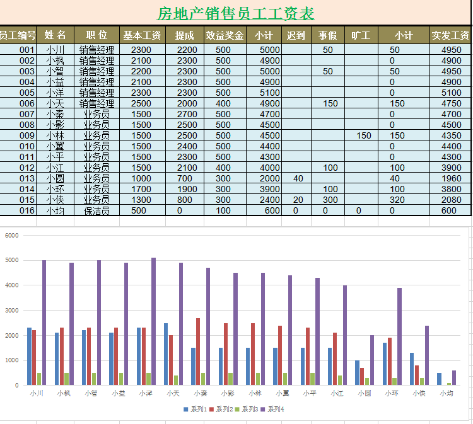Click the cell containing 4350
This screenshot has height=424, width=473.
451,135
